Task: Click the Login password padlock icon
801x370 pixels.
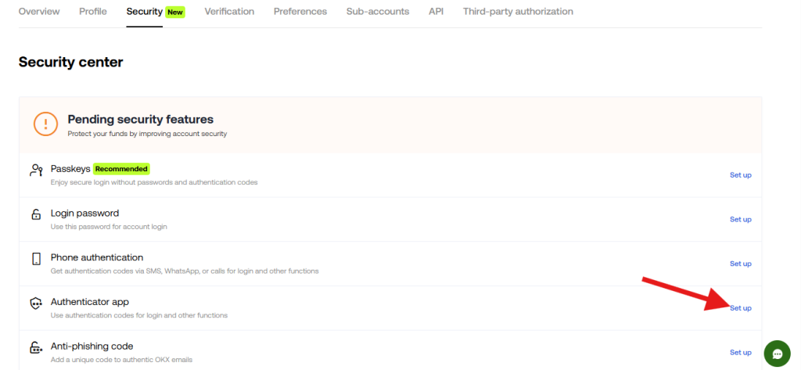Action: point(36,214)
